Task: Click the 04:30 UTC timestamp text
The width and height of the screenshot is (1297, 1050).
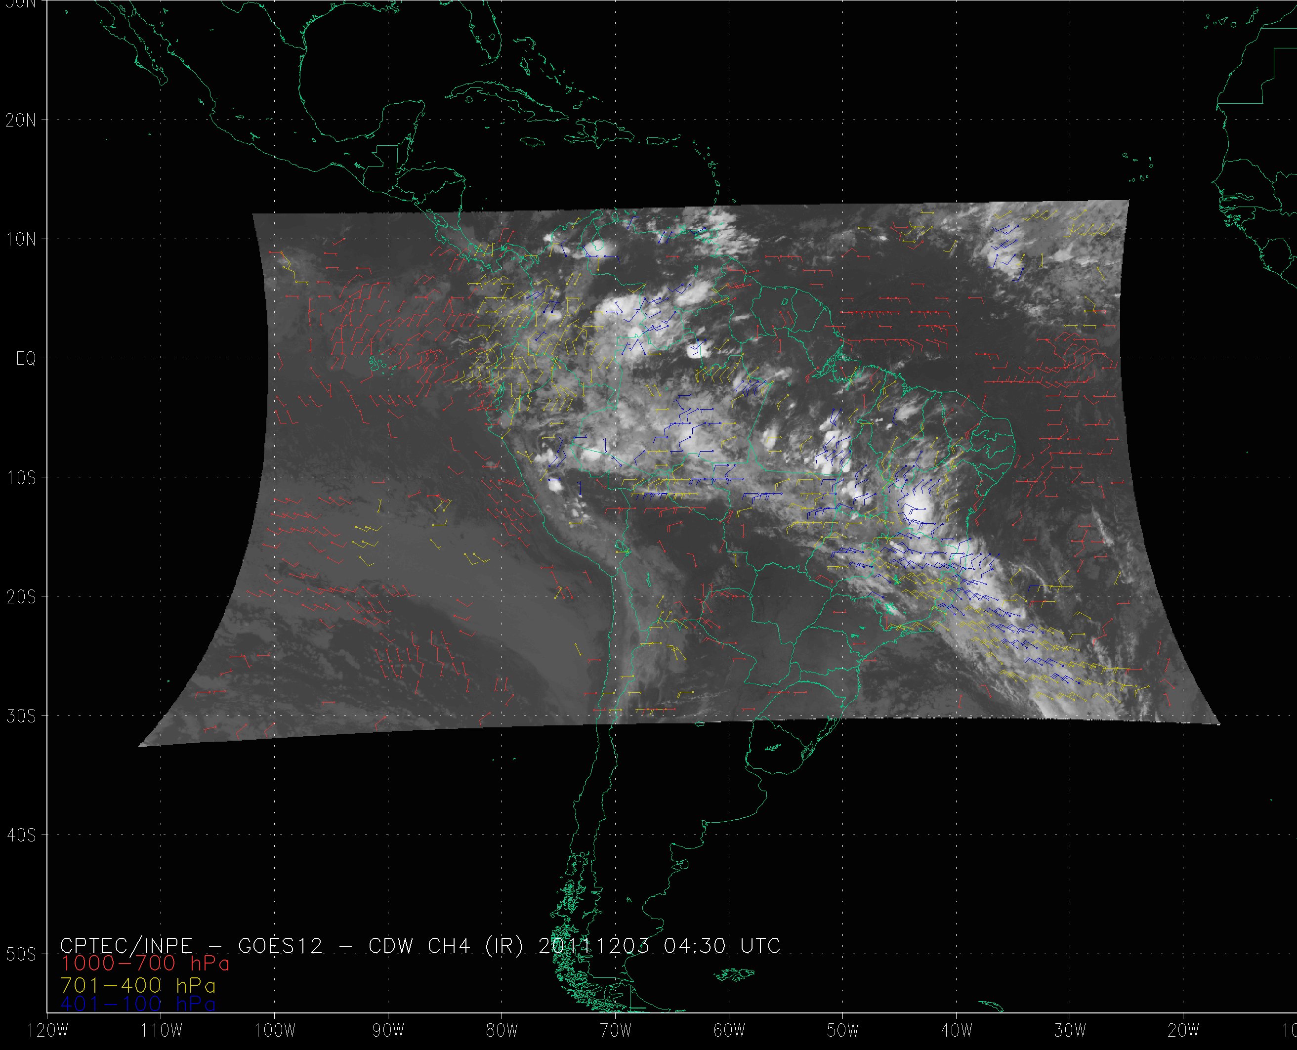Action: pos(721,946)
